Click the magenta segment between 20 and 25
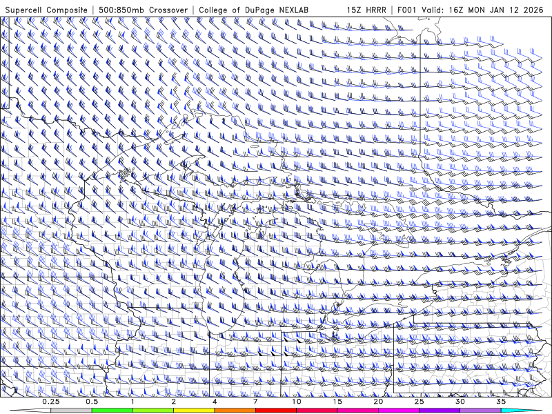 click(x=399, y=411)
